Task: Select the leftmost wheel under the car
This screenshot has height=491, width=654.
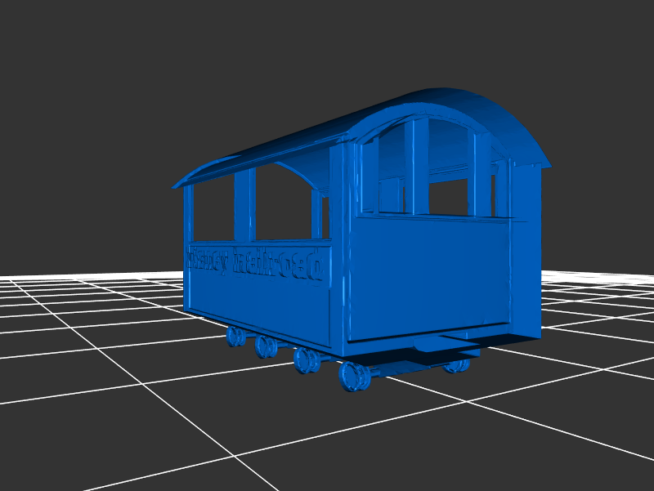Action: pos(235,336)
